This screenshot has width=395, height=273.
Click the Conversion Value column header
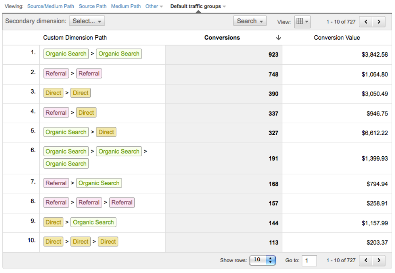click(x=337, y=38)
